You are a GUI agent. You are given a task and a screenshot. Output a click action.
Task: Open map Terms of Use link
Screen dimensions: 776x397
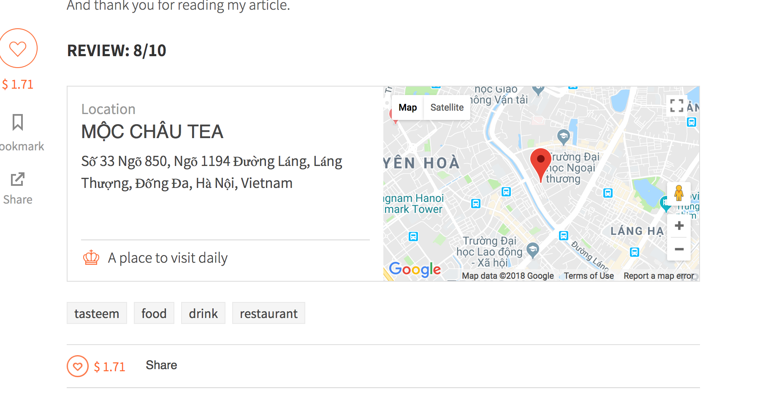coord(589,276)
